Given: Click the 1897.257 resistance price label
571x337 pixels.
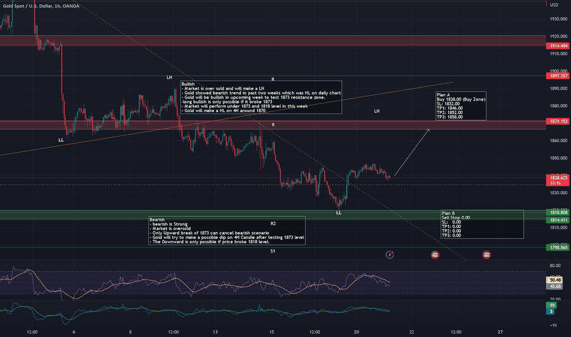Looking at the screenshot, I should (x=558, y=76).
